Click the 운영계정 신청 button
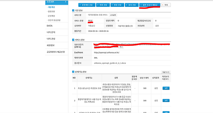Image resolution: width=213 pixels, height=113 pixels. [x=87, y=5]
